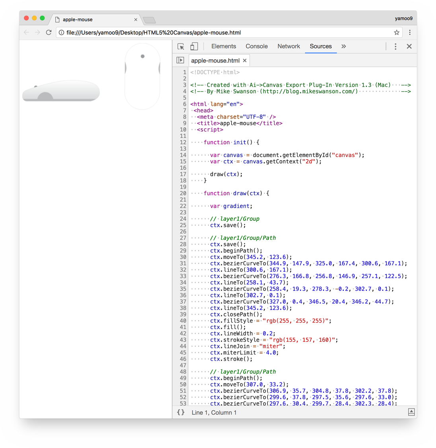
Task: Click the macOS red close window button
Action: tap(26, 18)
